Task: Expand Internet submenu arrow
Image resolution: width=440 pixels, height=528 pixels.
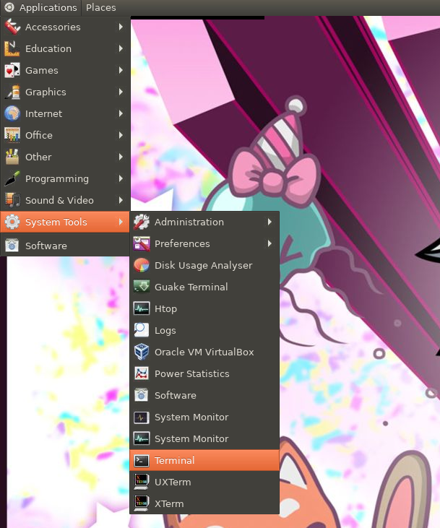Action: [121, 113]
